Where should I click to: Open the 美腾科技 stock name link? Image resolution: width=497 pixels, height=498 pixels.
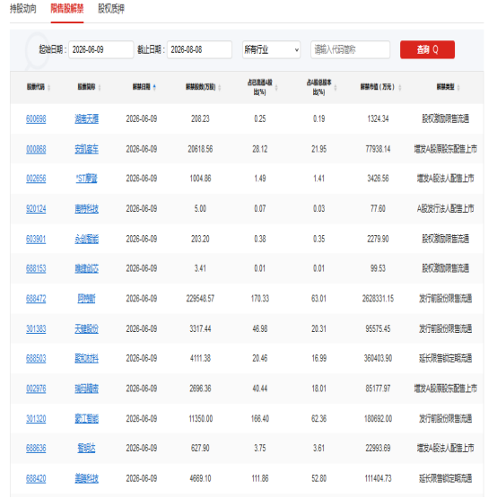87,478
